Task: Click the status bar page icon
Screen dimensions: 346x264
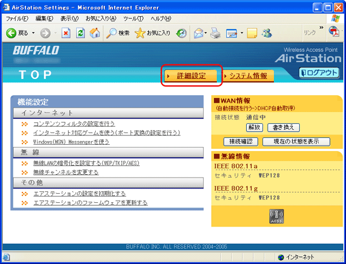Action: 6,257
